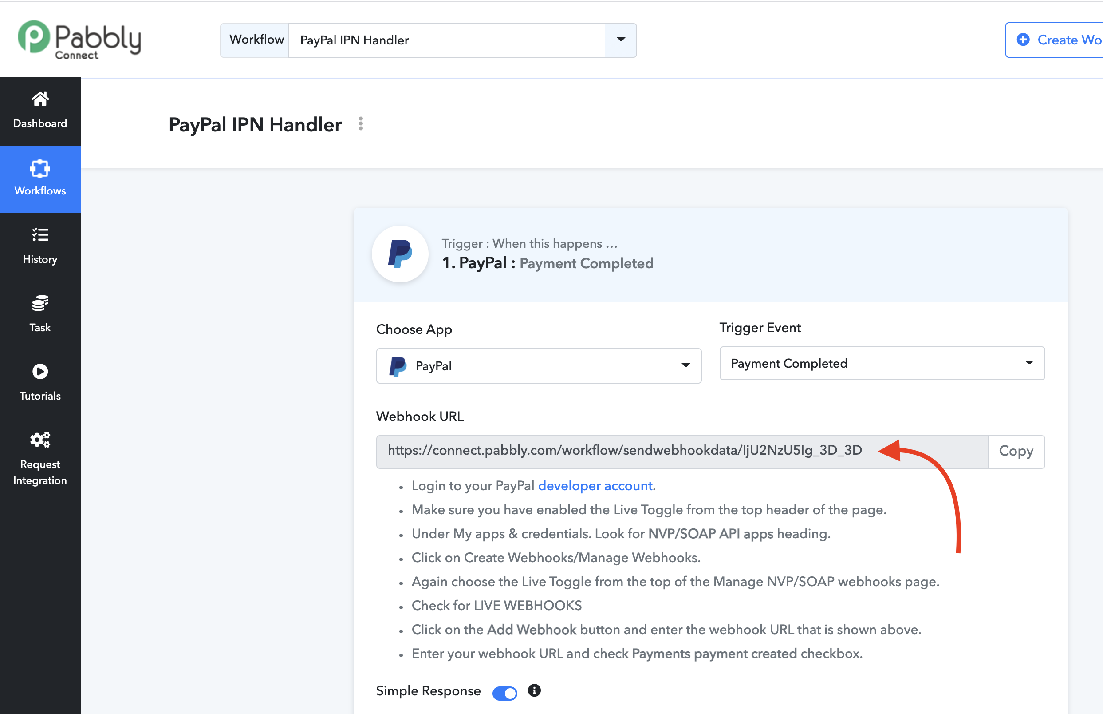Image resolution: width=1103 pixels, height=714 pixels.
Task: Click the 'Choose App' label
Action: (x=414, y=329)
